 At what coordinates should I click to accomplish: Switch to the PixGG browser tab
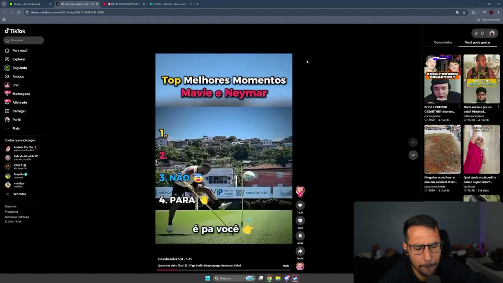tap(171, 4)
